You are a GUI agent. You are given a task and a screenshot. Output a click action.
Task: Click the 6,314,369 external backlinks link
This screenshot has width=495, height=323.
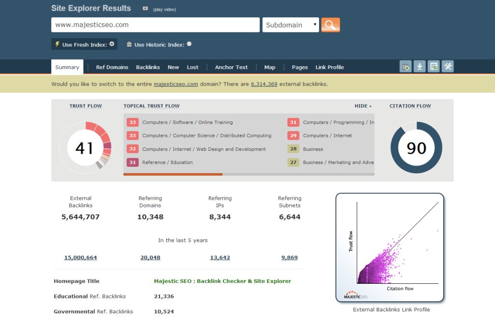(x=264, y=84)
